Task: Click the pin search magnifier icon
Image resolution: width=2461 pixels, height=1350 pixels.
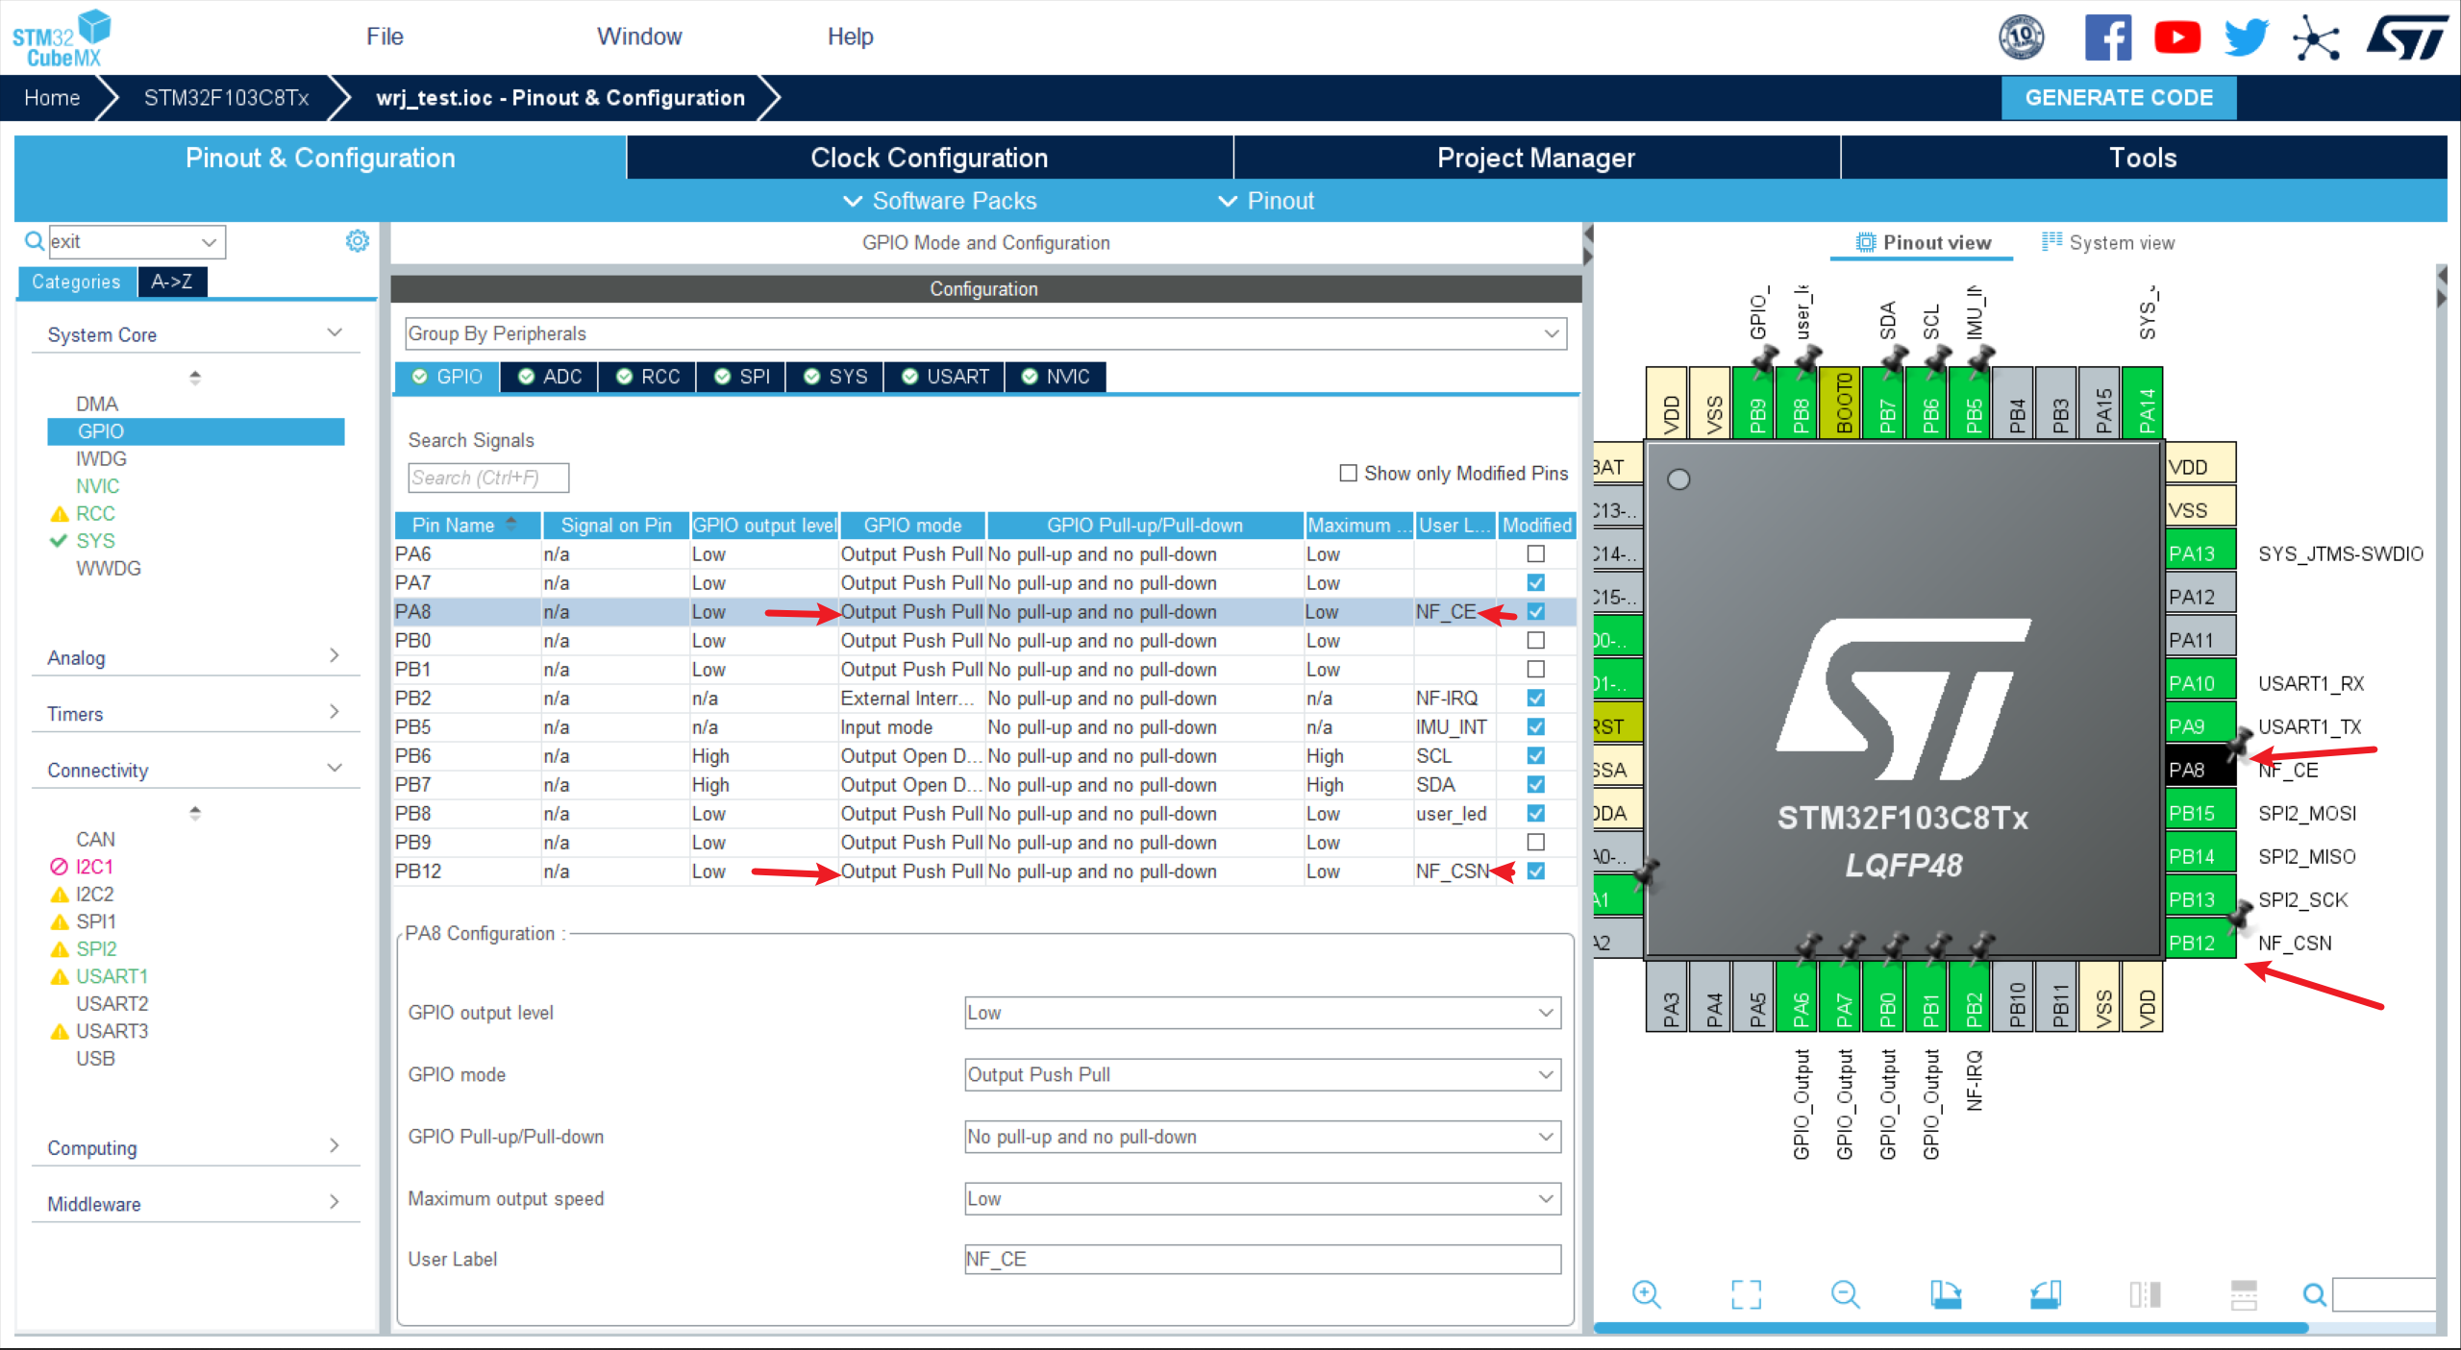Action: (2315, 1295)
